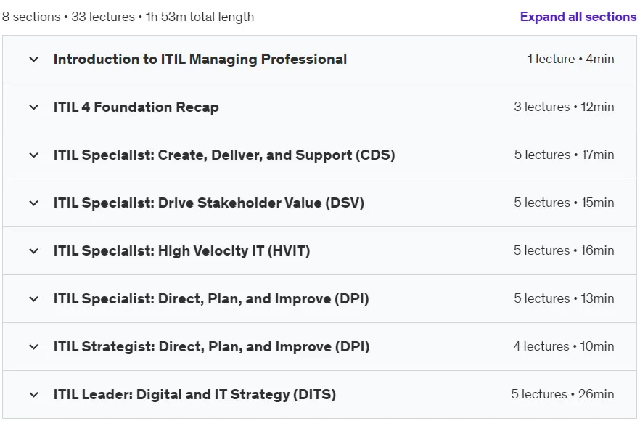
Task: Select ITIL Strategist: Direct, Plan, and Improve title
Action: tap(211, 347)
